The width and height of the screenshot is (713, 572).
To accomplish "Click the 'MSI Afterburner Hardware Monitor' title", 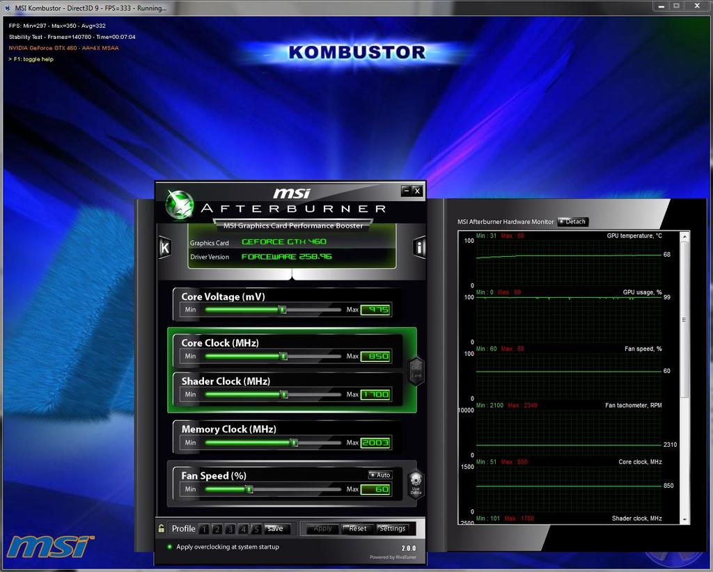I will click(x=506, y=222).
